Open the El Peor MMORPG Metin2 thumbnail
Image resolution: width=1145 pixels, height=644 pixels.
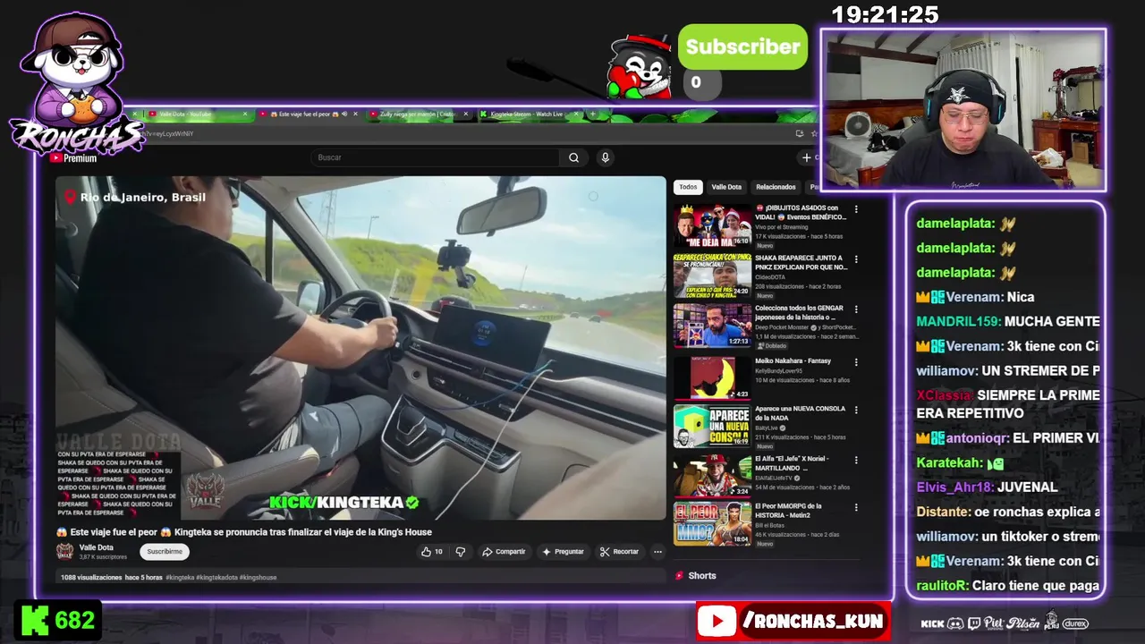click(712, 524)
